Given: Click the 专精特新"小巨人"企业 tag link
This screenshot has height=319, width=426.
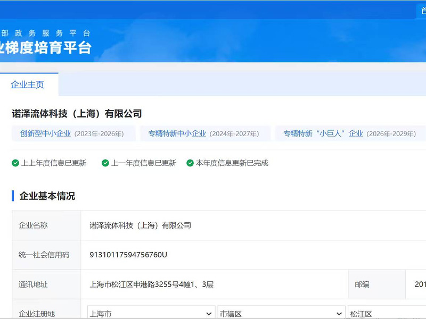Looking at the screenshot, I should tap(323, 133).
